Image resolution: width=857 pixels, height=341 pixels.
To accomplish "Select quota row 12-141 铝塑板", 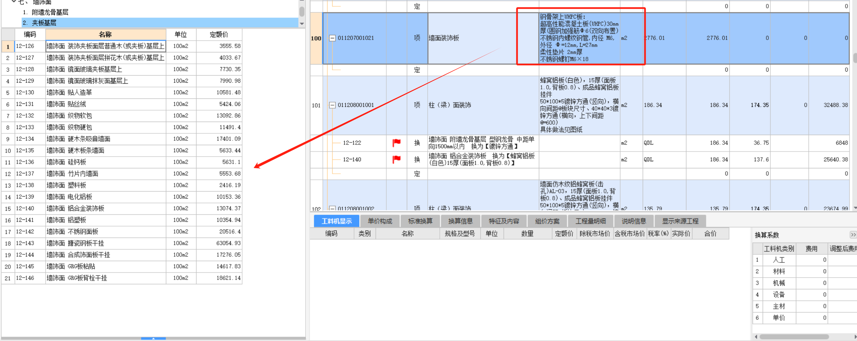I will tap(122, 220).
